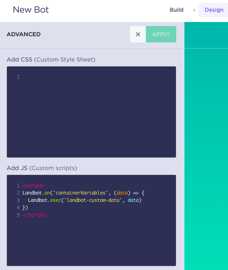Viewport: 228px width, 270px height.
Task: Apply the advanced custom code changes
Action: (x=161, y=34)
